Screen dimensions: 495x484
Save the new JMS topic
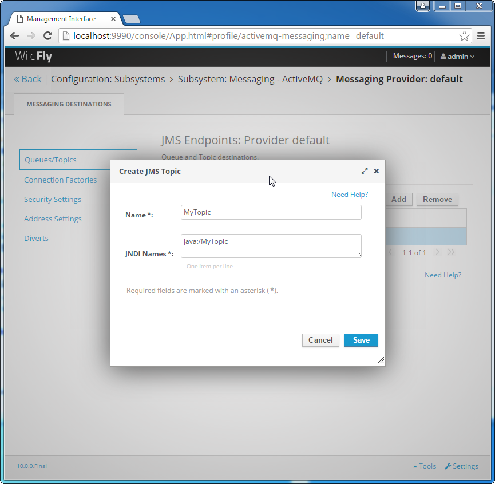pos(361,340)
